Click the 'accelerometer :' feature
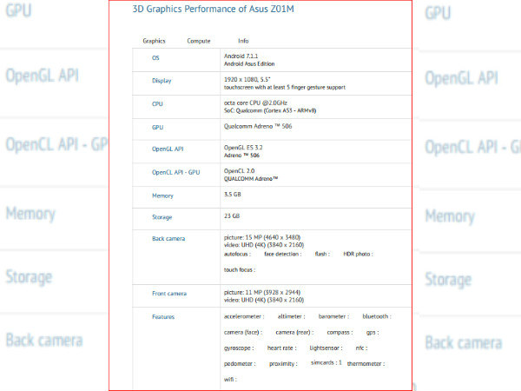521x391 pixels. click(x=244, y=316)
